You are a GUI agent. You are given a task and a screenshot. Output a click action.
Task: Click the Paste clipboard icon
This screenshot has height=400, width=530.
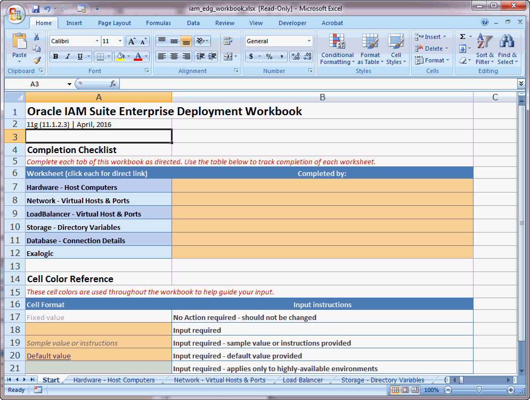(x=19, y=41)
